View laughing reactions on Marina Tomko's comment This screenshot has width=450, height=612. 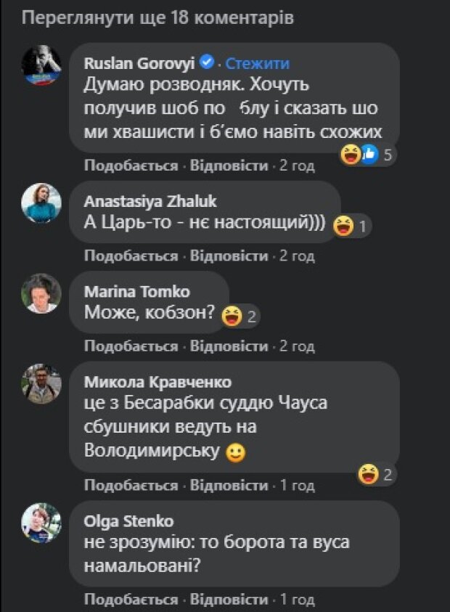[x=240, y=316]
